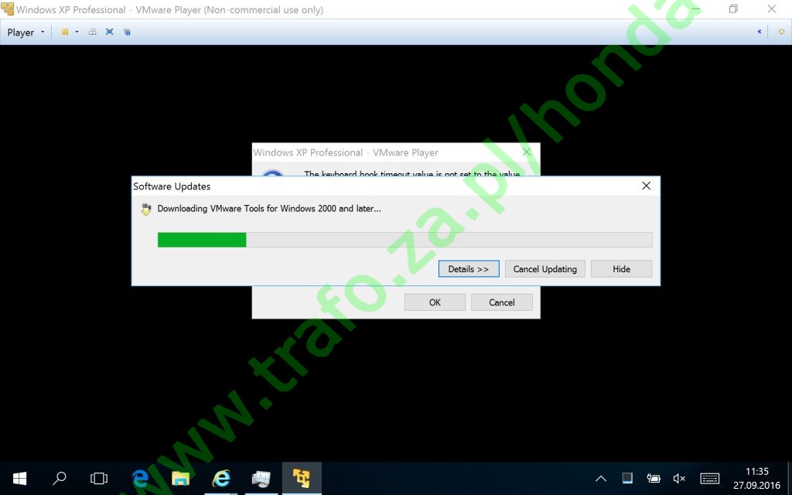The width and height of the screenshot is (792, 495).
Task: Click the 'Downloading VMware Tools for Windows 2000' text
Action: pos(269,209)
